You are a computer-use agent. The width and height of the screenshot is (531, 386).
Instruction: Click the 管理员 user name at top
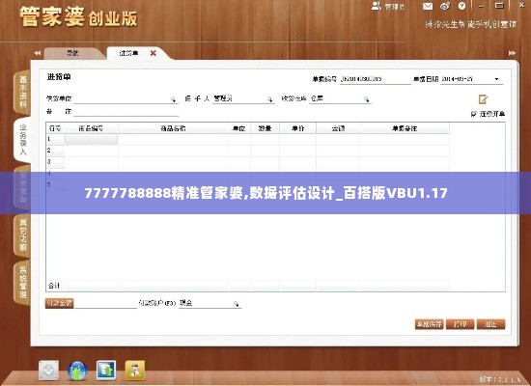[395, 7]
